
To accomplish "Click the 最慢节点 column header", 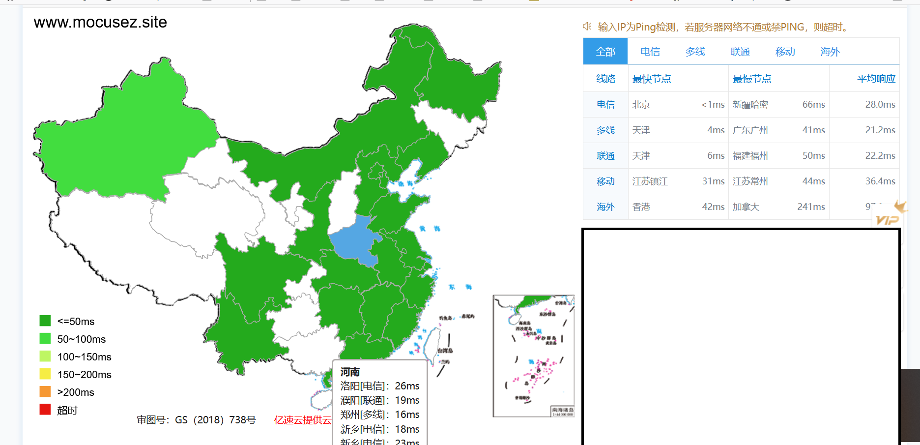I will (x=752, y=79).
